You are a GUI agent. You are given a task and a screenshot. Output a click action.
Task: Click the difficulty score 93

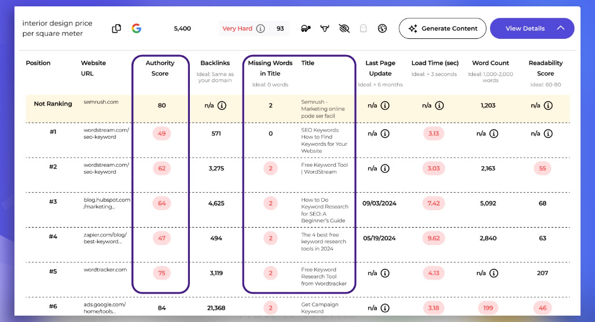280,28
